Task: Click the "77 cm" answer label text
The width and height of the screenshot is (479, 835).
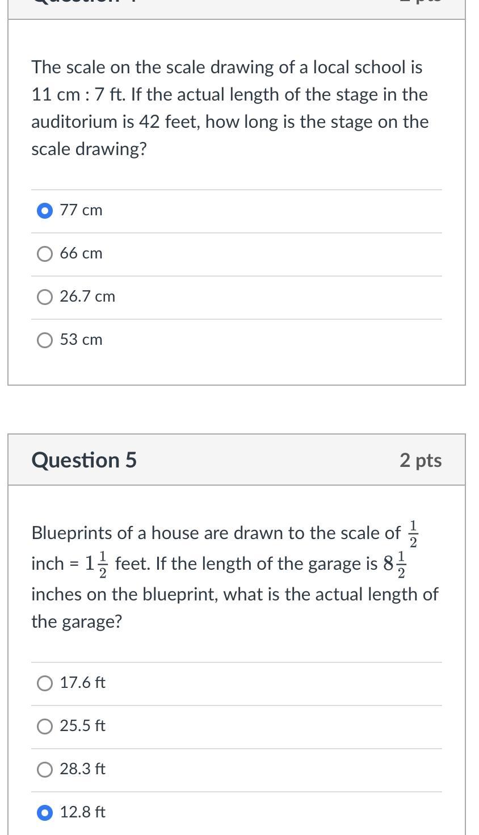Action: tap(81, 210)
